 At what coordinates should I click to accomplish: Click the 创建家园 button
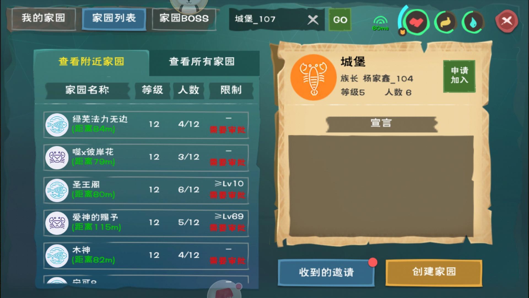(x=434, y=272)
